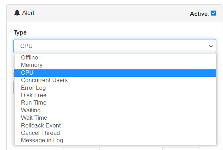Select Message in Log option
Image resolution: width=223 pixels, height=150 pixels.
42,140
